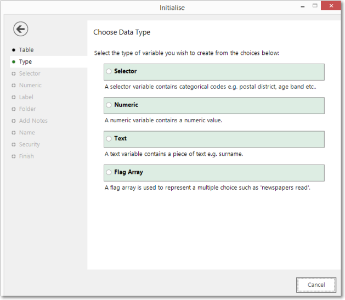Click the 'Select the type of variable' instruction
345x300 pixels.
[186, 53]
